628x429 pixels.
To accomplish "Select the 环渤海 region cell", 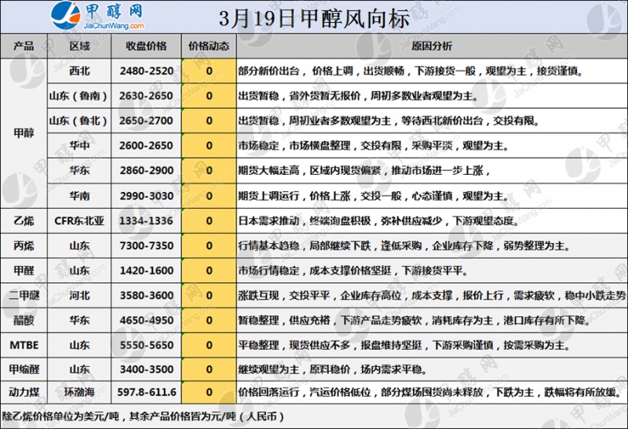I will (x=79, y=392).
